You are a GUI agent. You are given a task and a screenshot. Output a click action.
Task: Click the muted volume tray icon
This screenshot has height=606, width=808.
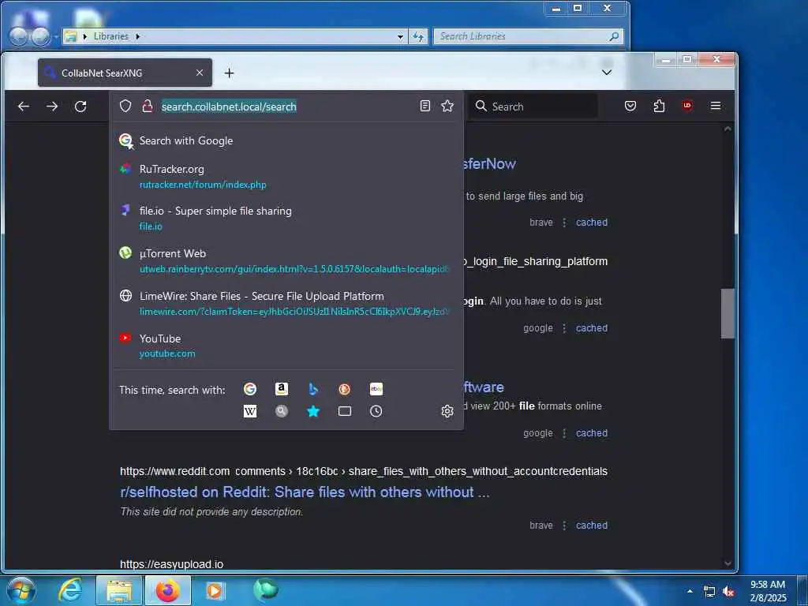(x=728, y=592)
